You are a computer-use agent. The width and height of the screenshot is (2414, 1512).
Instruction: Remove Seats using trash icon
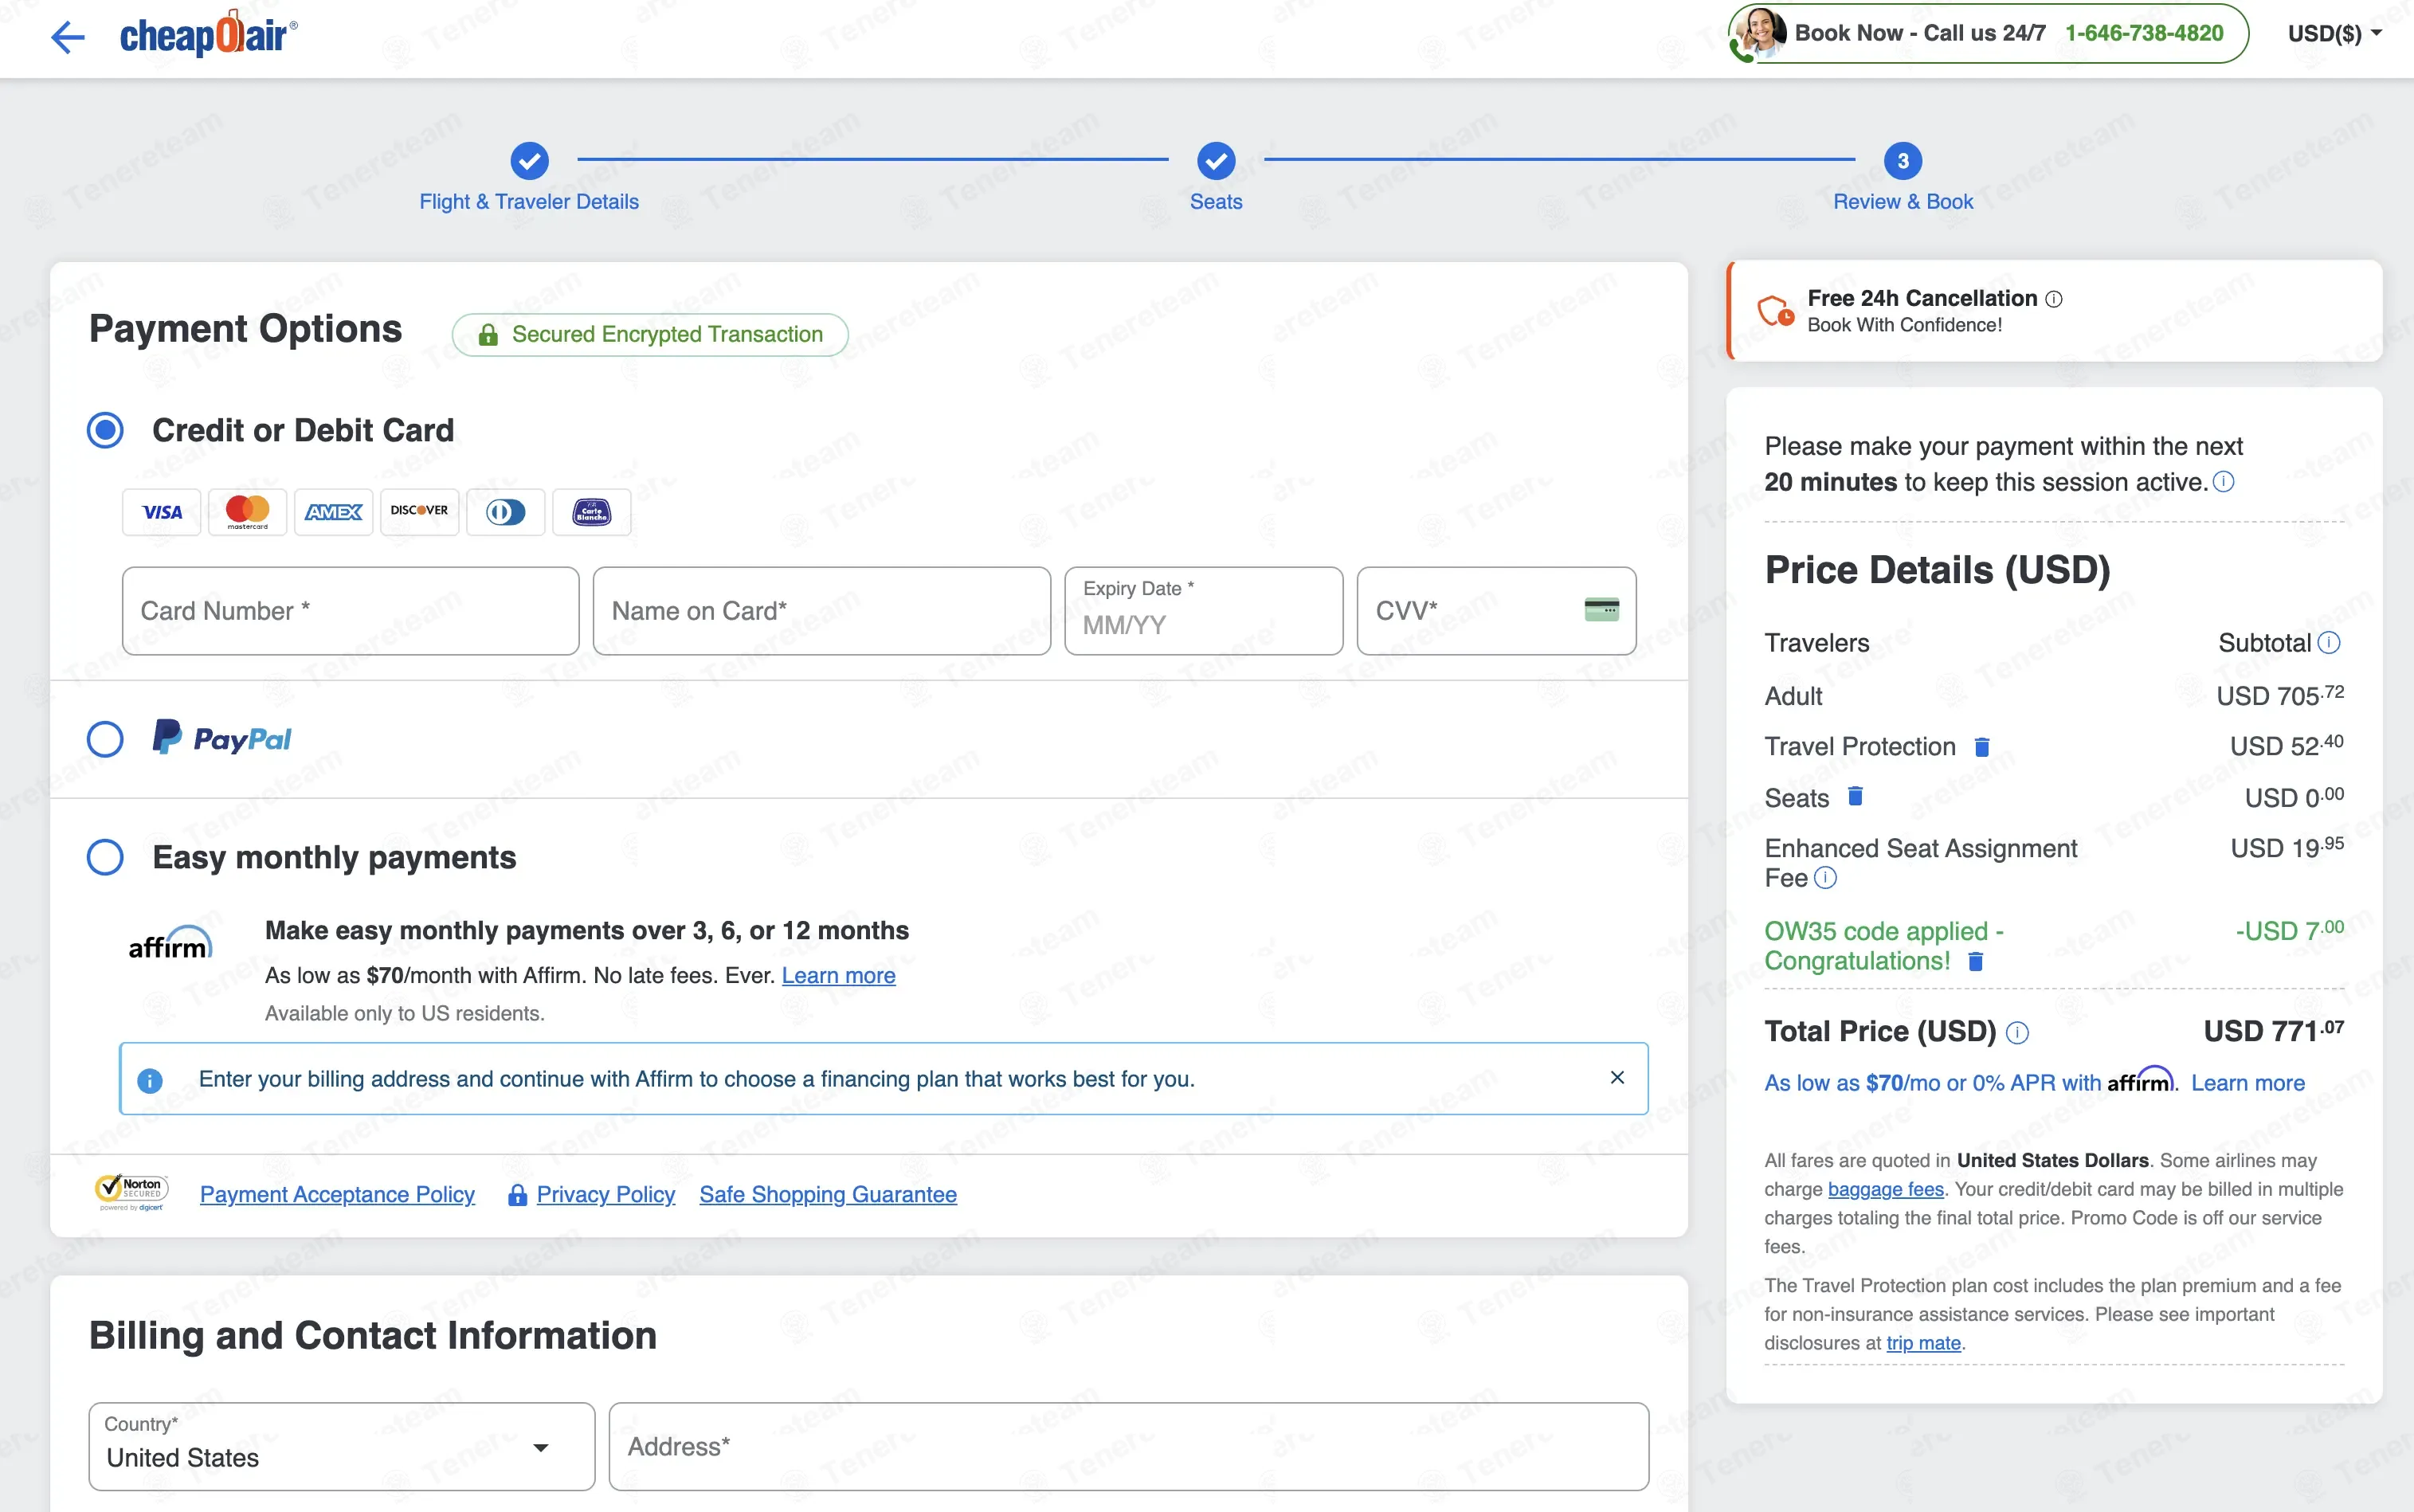tap(1855, 796)
